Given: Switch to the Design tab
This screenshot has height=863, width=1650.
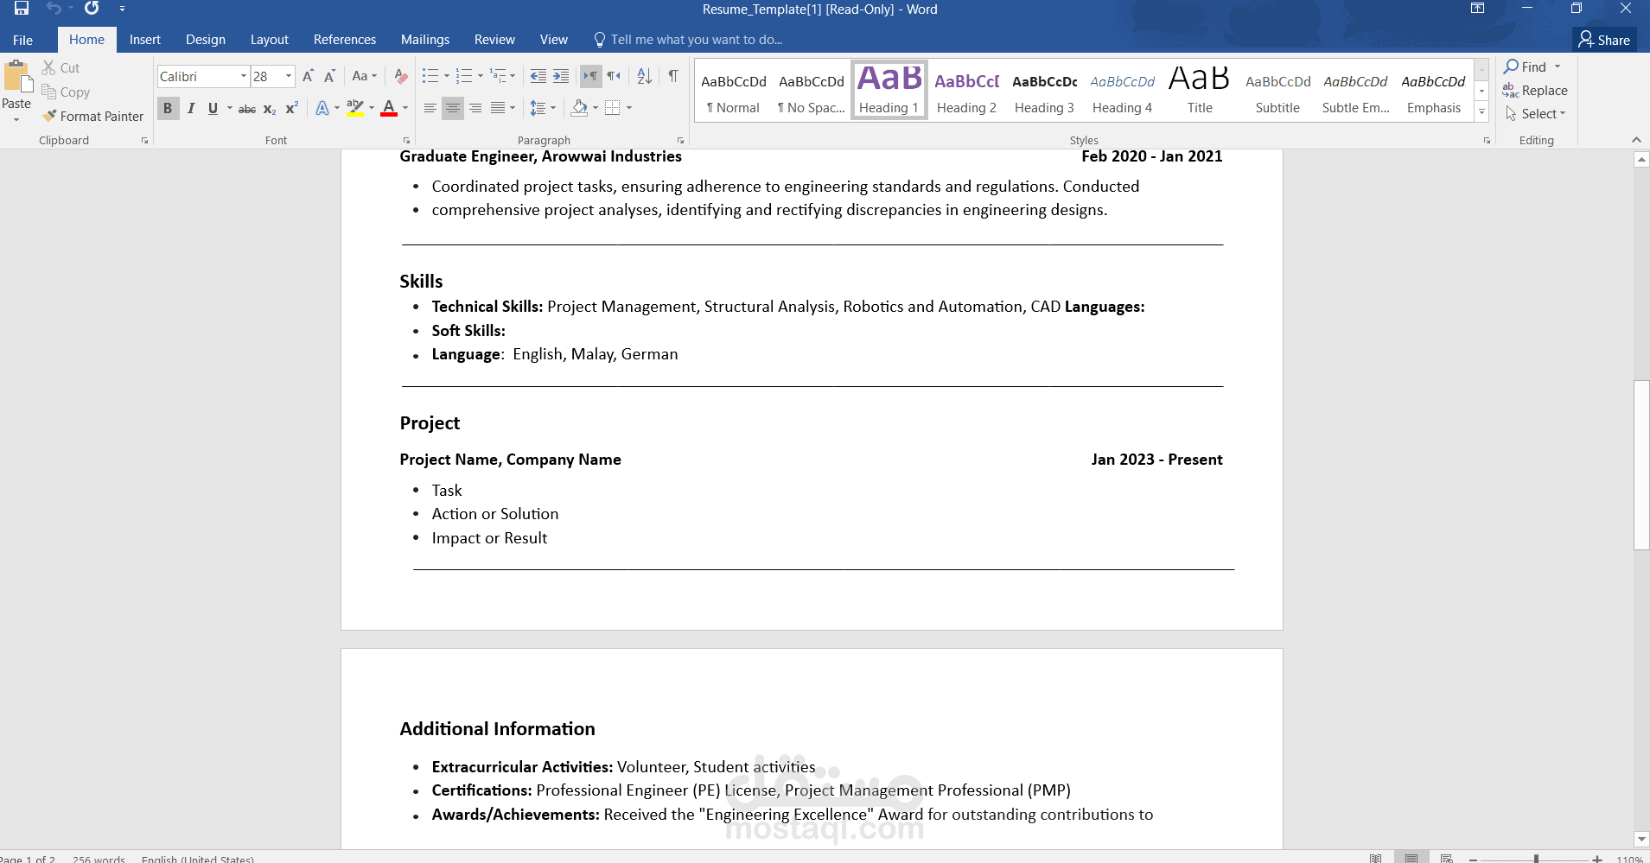Looking at the screenshot, I should click(x=206, y=40).
